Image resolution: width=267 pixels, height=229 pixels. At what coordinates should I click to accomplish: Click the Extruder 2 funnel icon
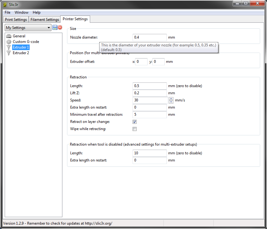9,53
